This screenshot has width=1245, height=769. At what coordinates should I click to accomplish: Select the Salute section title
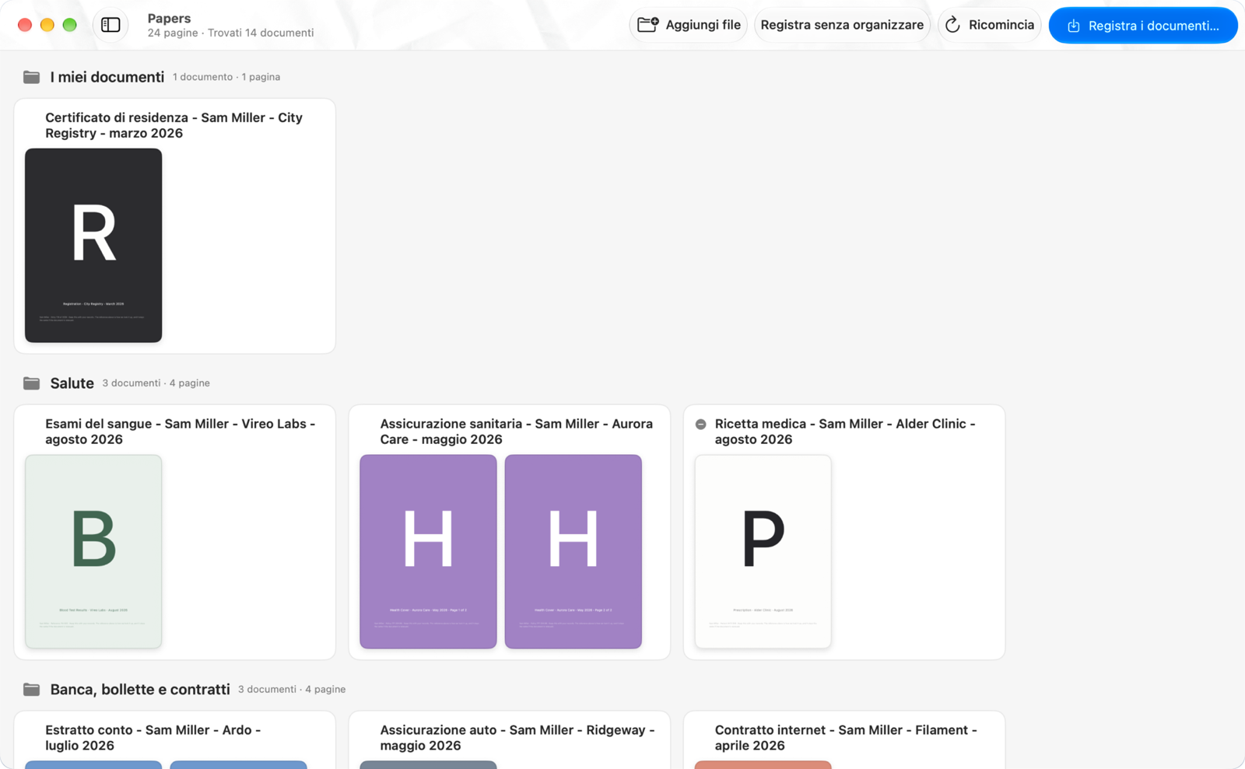[72, 383]
